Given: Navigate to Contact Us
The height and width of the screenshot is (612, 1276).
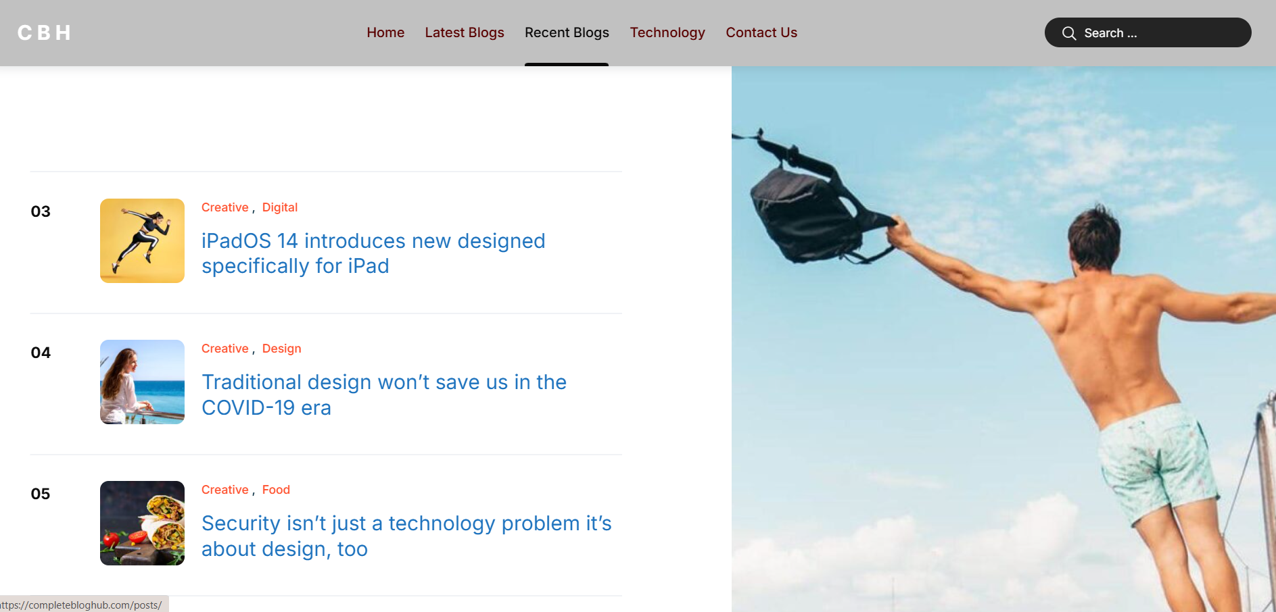Looking at the screenshot, I should 761,32.
